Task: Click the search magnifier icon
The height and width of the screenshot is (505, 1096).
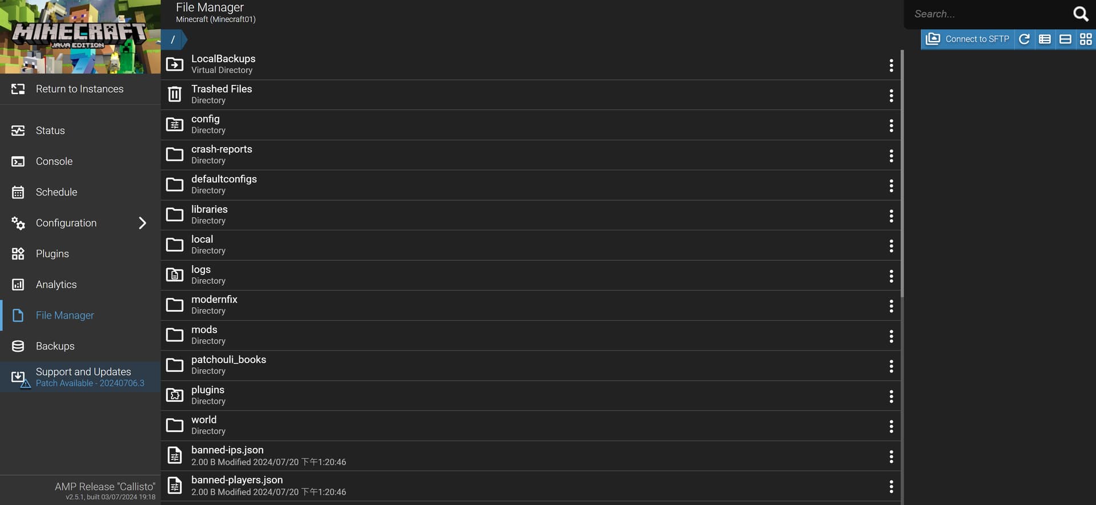Action: click(1081, 14)
